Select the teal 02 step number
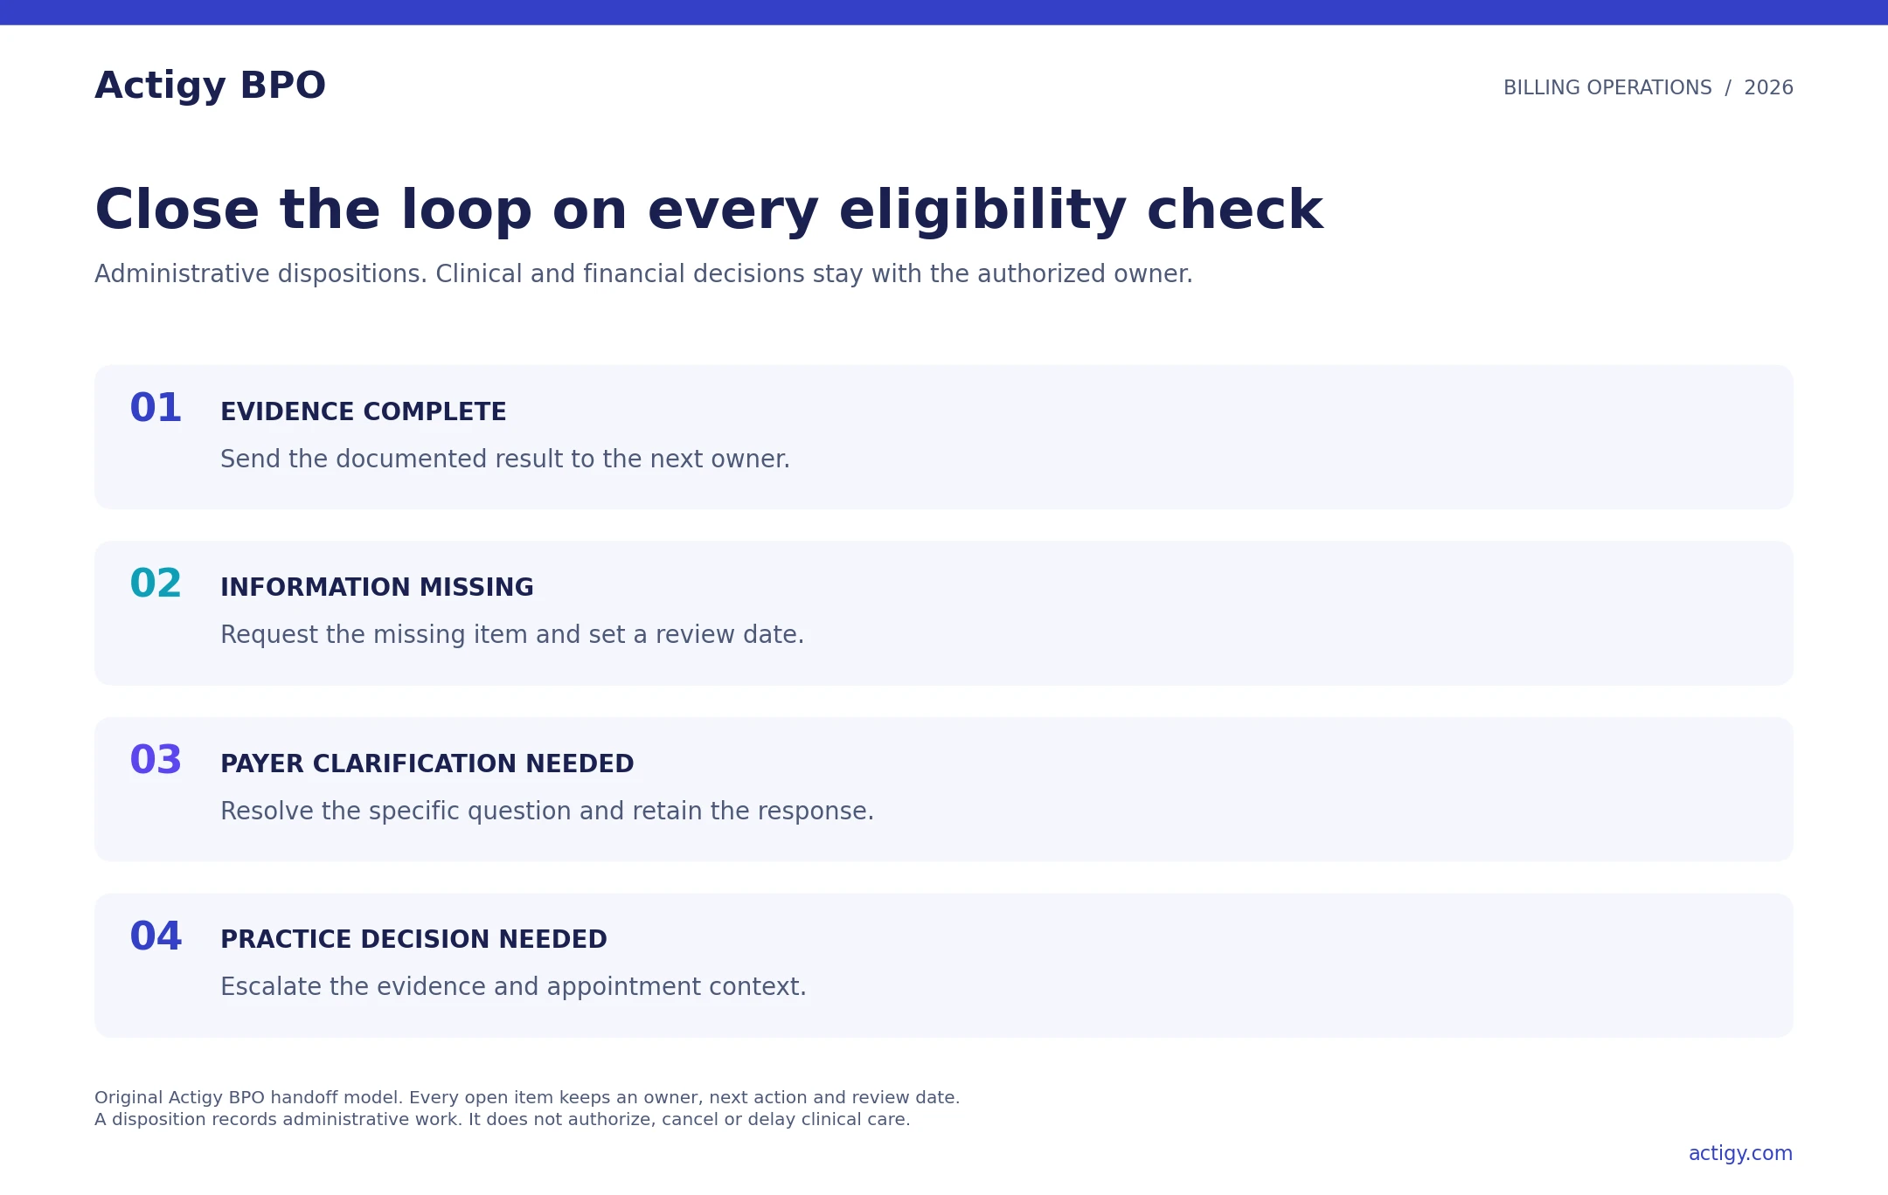Image resolution: width=1888 pixels, height=1195 pixels. (x=156, y=584)
